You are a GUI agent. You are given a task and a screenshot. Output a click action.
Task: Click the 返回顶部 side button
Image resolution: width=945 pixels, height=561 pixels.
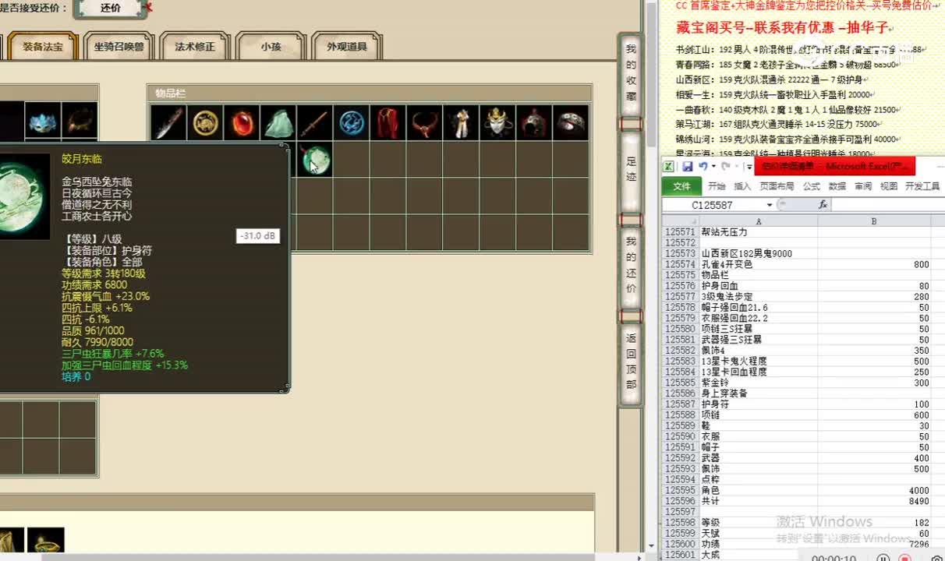pyautogui.click(x=631, y=362)
